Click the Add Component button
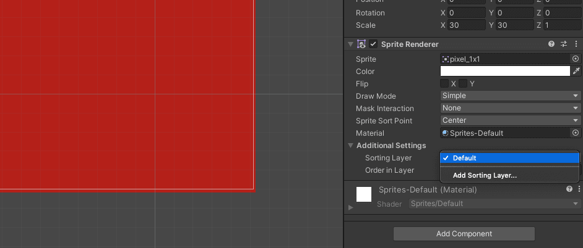Image resolution: width=583 pixels, height=248 pixels. (464, 234)
